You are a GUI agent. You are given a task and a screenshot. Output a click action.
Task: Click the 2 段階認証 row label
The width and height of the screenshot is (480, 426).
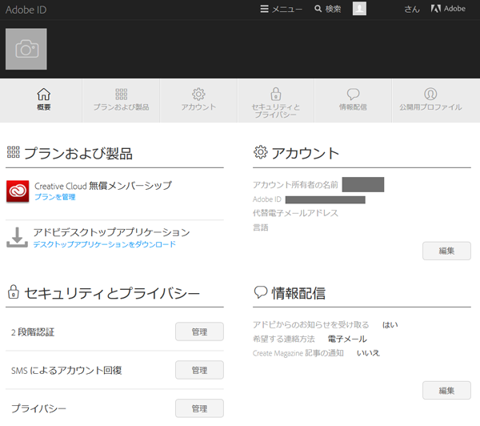coord(33,332)
